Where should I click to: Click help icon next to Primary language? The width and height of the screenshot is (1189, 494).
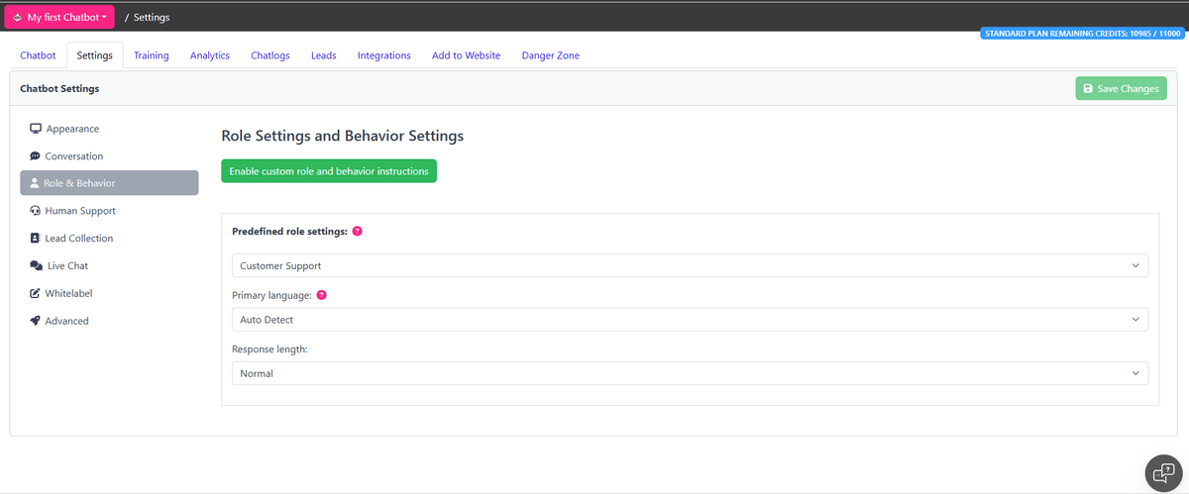(322, 295)
